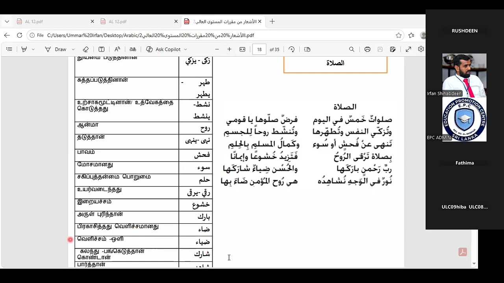The image size is (504, 283).
Task: Toggle Fit to width
Action: click(x=242, y=49)
